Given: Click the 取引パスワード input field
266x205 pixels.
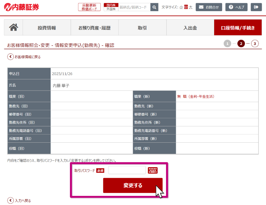Looking at the screenshot, I should [x=127, y=170].
